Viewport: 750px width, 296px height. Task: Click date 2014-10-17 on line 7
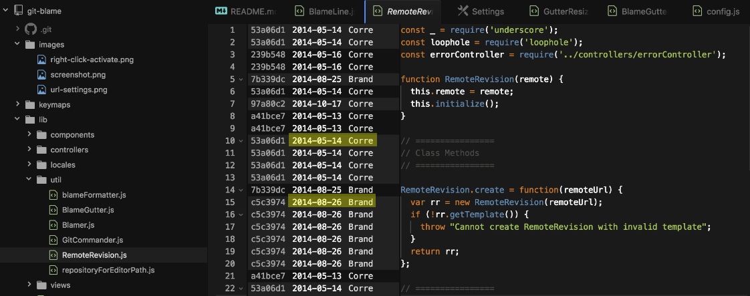click(x=317, y=104)
